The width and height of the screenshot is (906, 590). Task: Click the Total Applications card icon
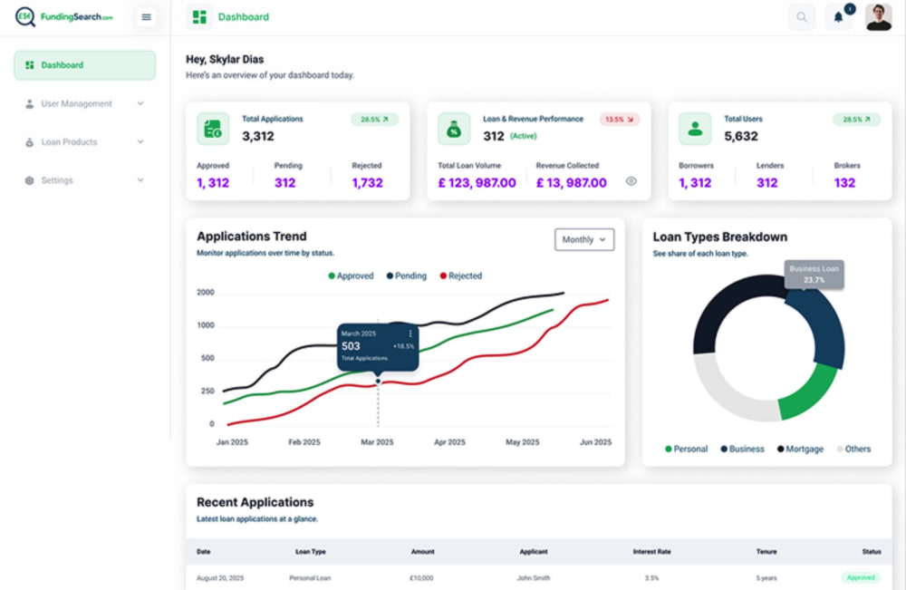pos(213,129)
